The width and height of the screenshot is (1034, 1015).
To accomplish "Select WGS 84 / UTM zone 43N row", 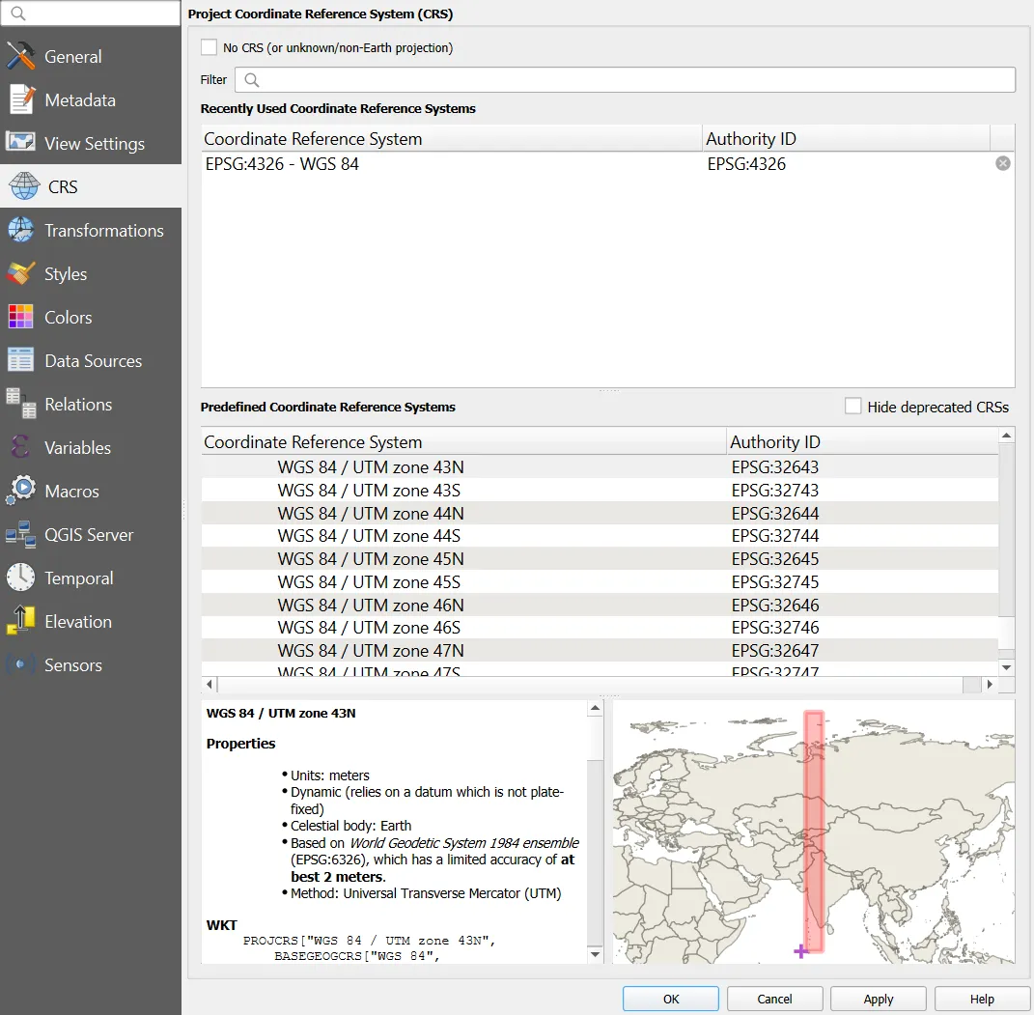I will [600, 467].
